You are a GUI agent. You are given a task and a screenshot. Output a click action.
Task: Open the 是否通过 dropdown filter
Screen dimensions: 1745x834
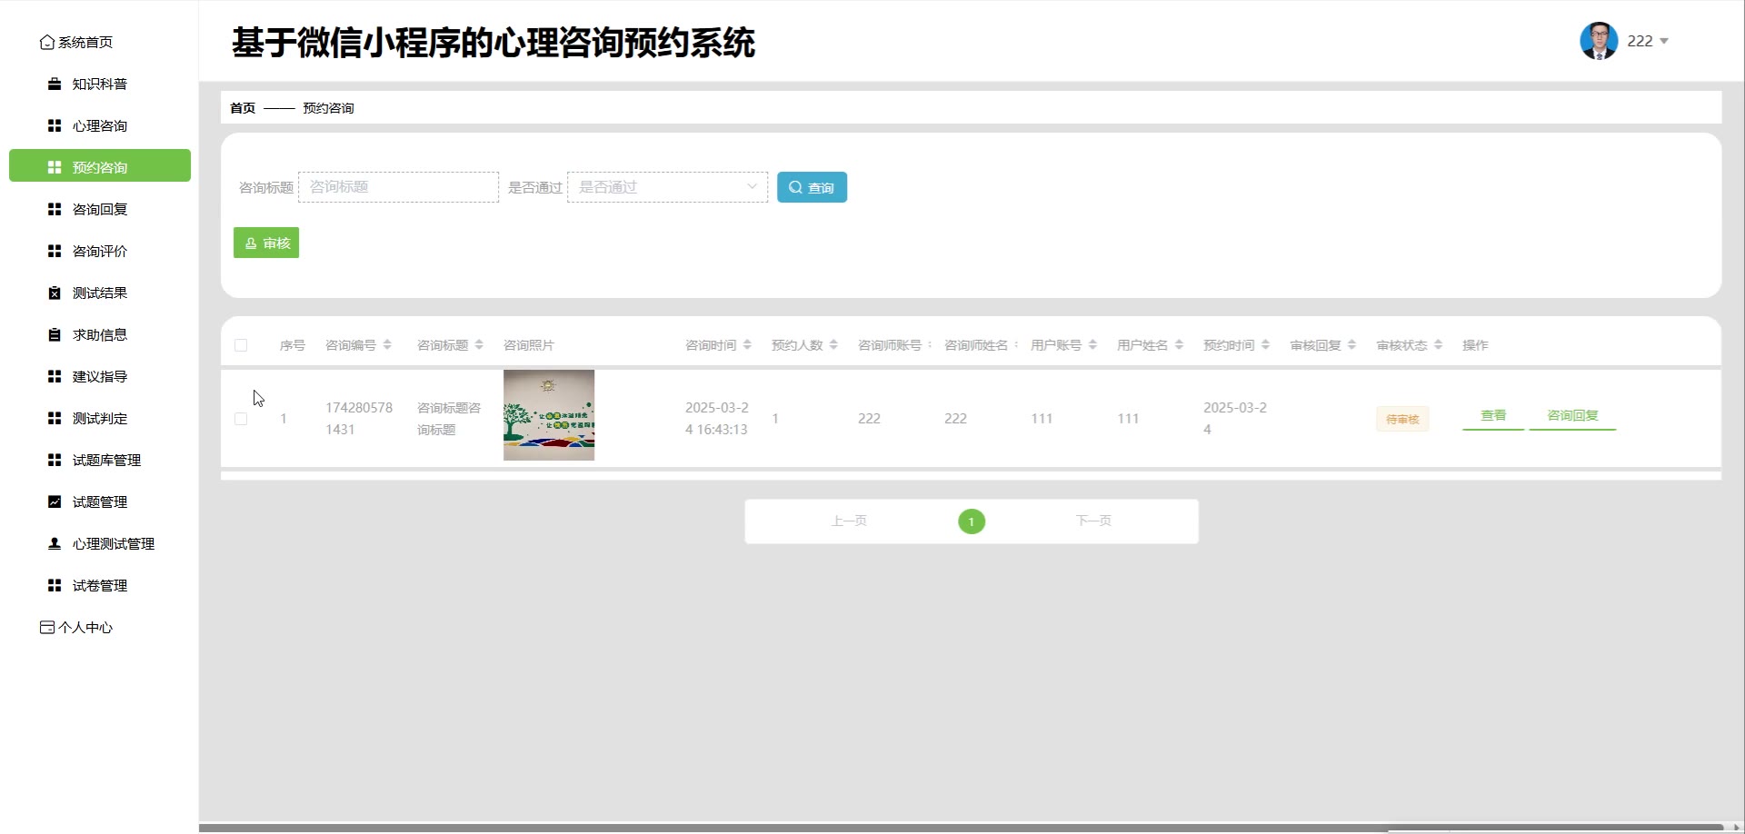point(667,187)
